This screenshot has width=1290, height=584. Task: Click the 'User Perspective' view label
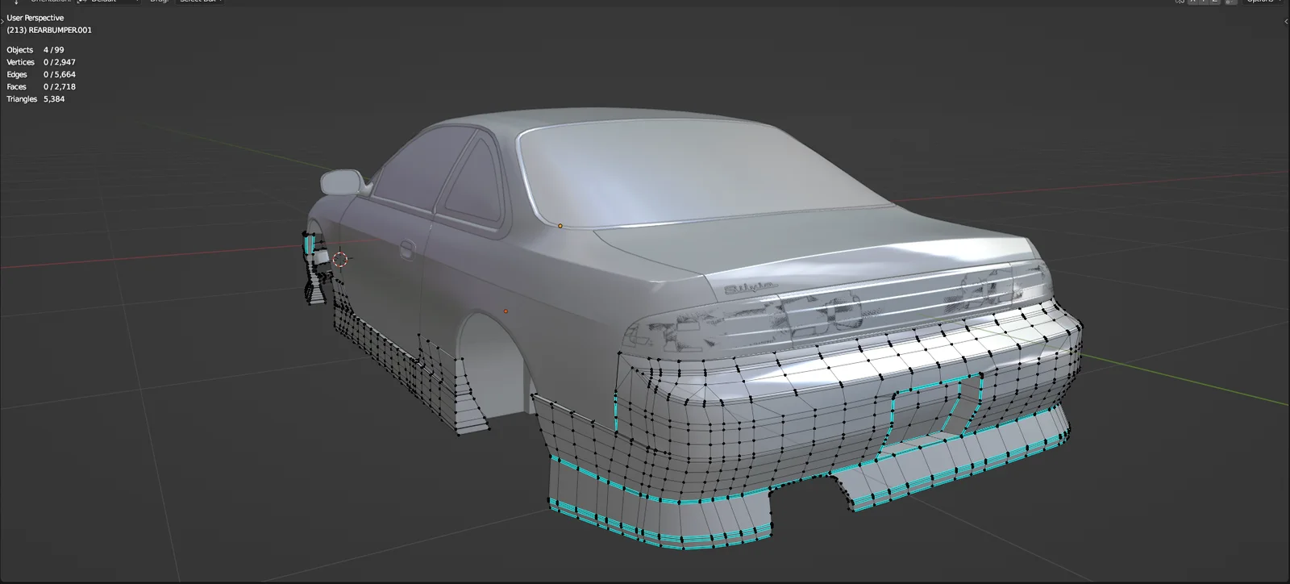click(x=35, y=18)
